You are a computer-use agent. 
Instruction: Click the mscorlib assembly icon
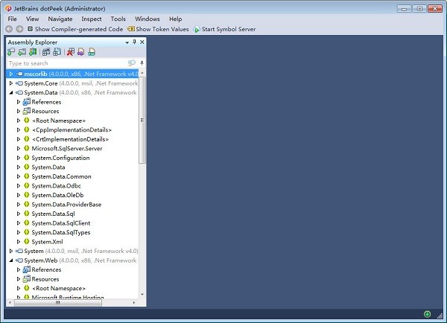pyautogui.click(x=19, y=74)
